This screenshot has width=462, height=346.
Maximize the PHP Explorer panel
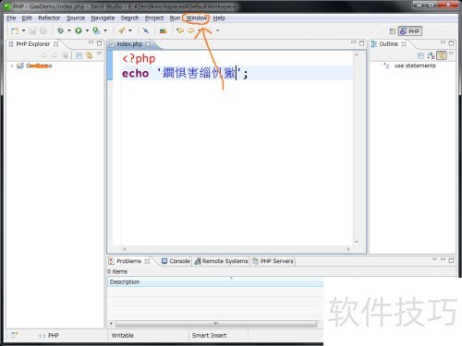[x=99, y=43]
